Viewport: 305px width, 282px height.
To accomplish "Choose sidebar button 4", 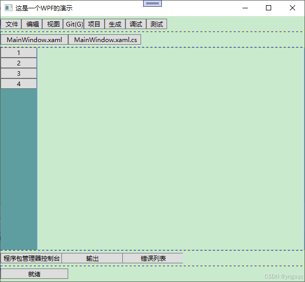I will click(x=19, y=84).
